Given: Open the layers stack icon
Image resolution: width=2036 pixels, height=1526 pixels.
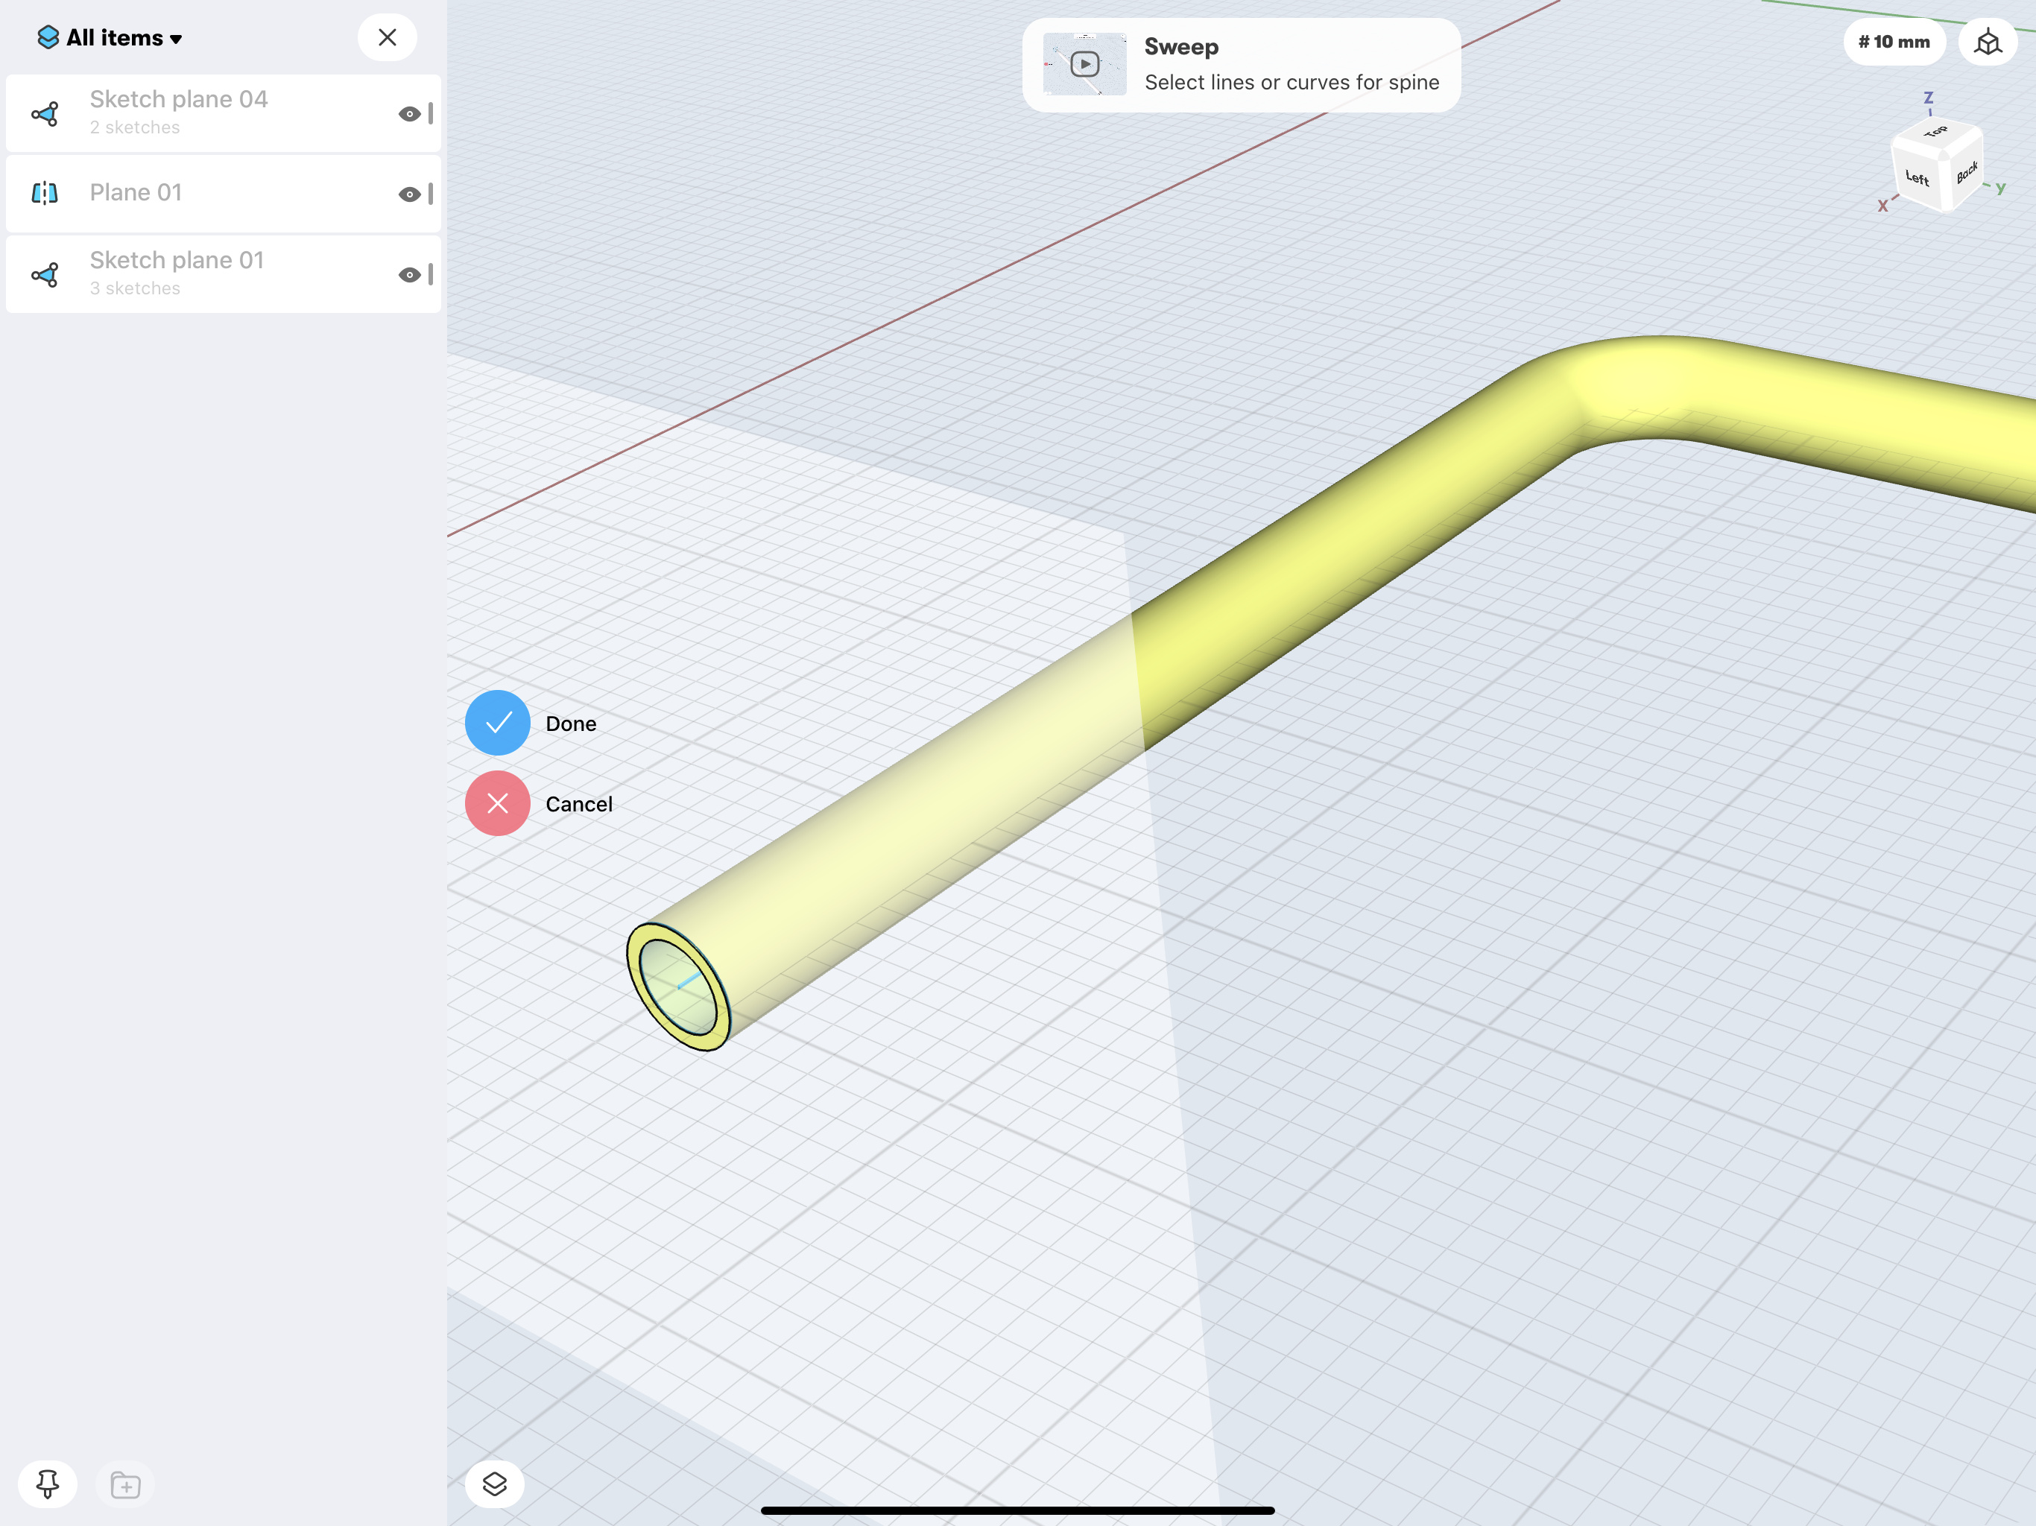Looking at the screenshot, I should point(494,1484).
